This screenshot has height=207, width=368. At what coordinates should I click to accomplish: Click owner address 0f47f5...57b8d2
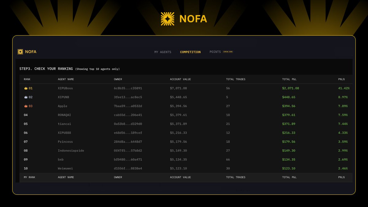tap(128, 151)
